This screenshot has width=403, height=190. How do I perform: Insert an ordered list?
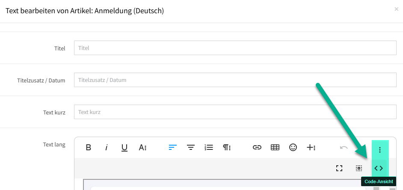pyautogui.click(x=209, y=148)
